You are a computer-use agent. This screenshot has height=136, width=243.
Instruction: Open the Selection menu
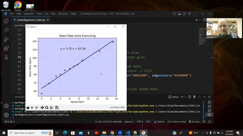click(29, 14)
